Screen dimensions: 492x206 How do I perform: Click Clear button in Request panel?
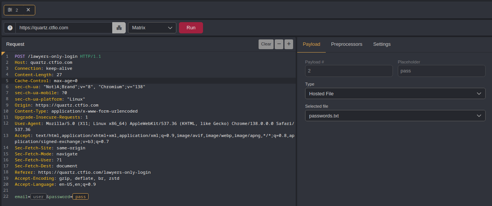[266, 44]
